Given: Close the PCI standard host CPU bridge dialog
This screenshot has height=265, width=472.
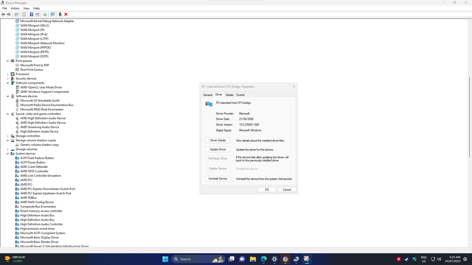Looking at the screenshot, I should tap(294, 87).
